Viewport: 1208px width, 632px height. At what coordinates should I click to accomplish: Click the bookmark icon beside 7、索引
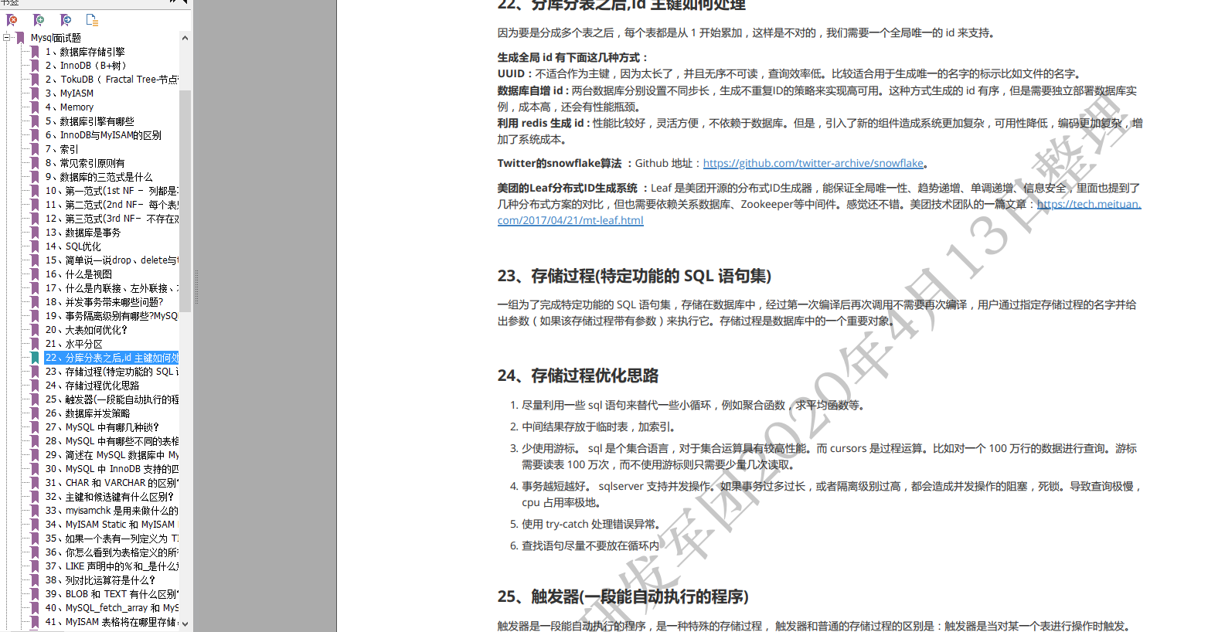click(x=35, y=149)
